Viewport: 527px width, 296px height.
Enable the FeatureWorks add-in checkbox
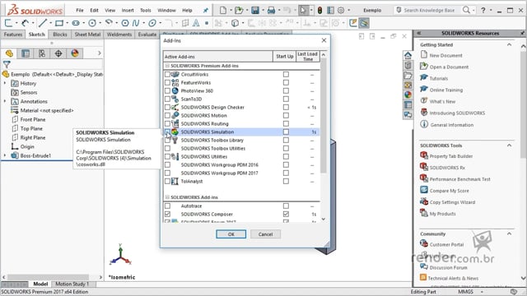coord(167,82)
